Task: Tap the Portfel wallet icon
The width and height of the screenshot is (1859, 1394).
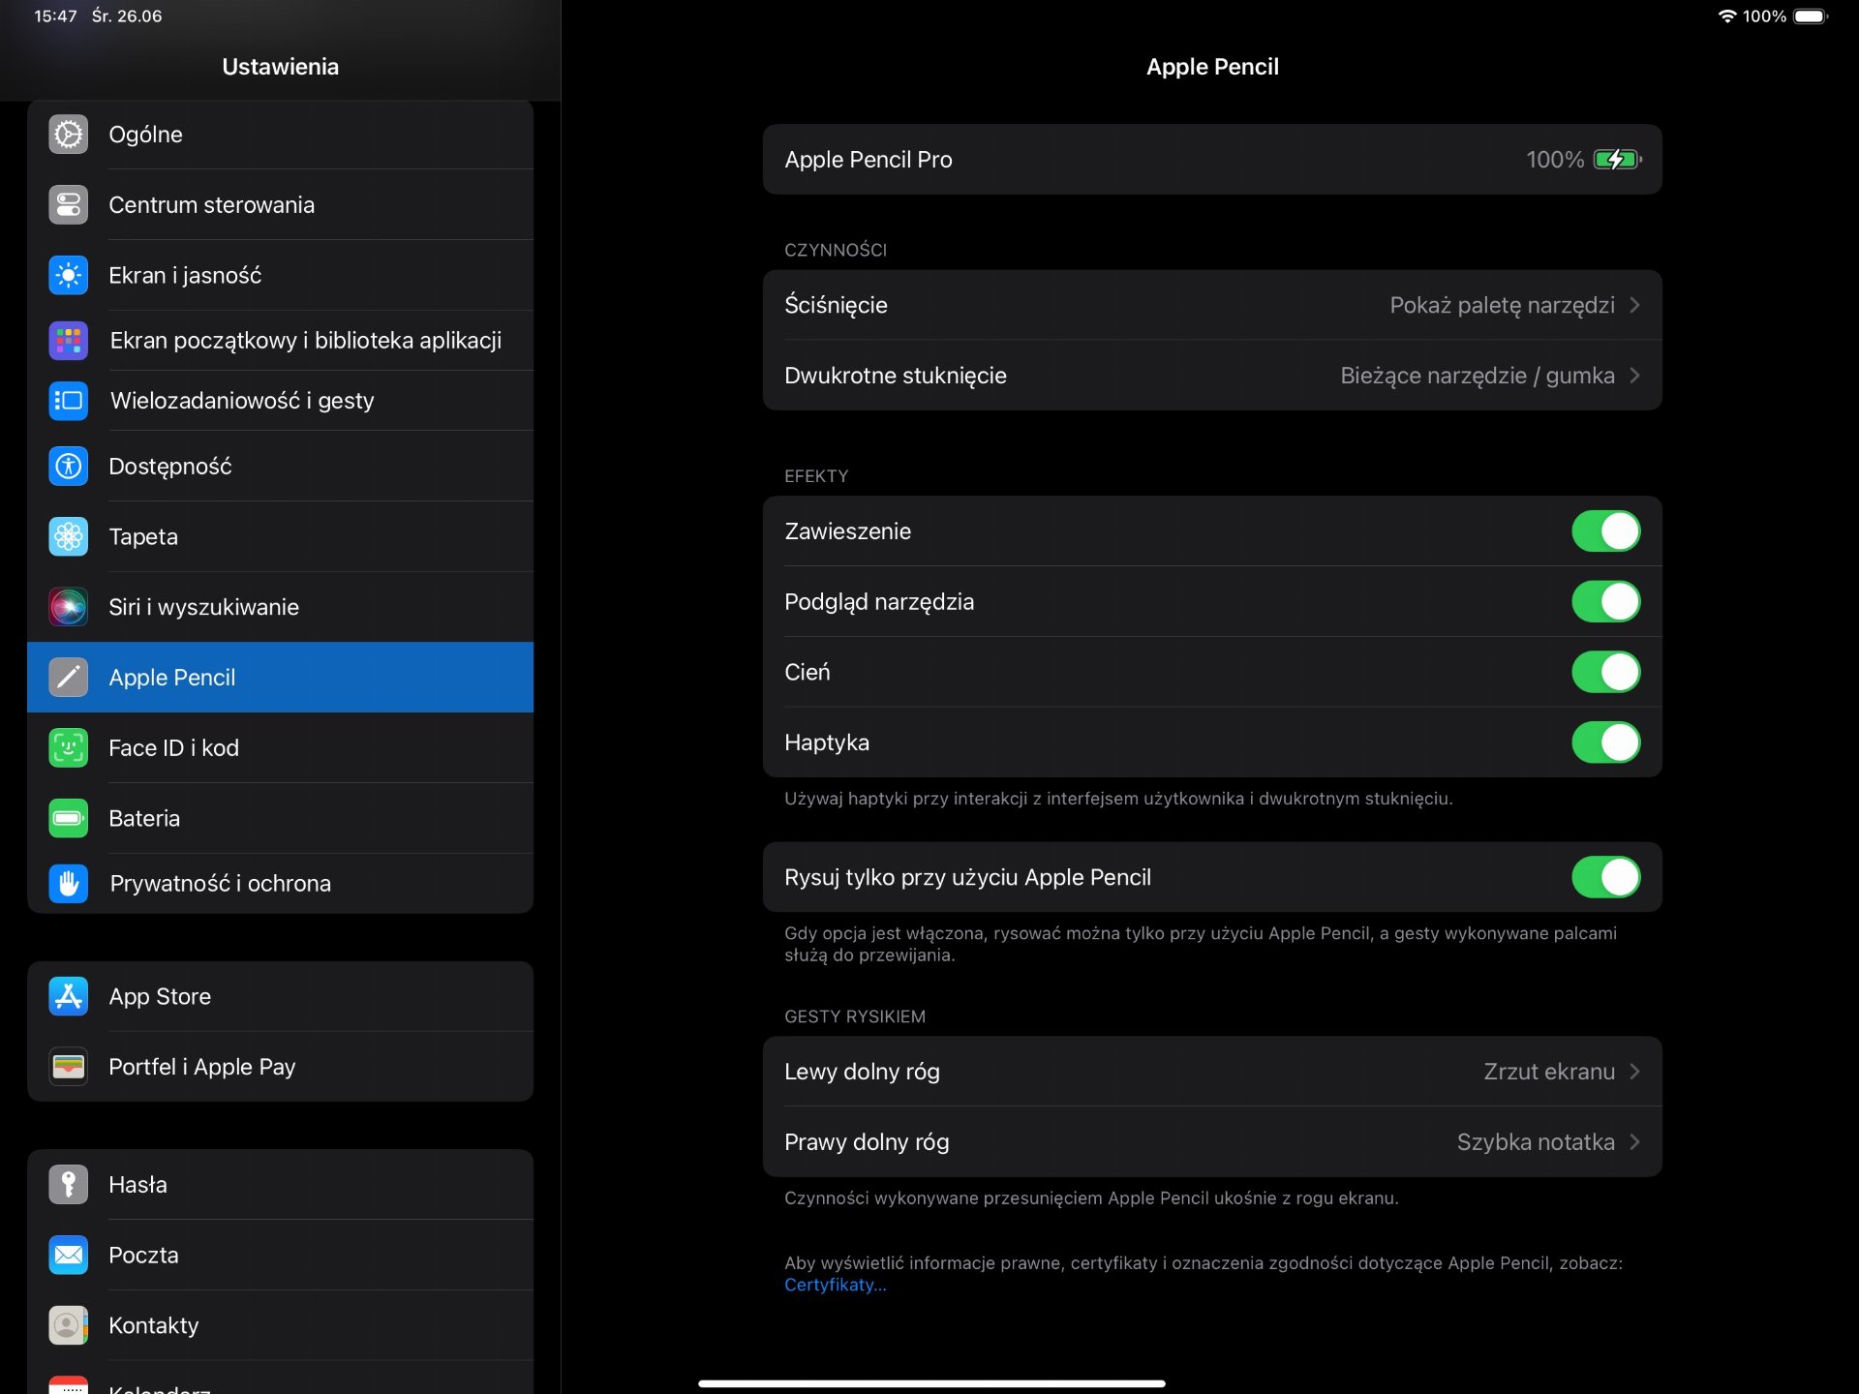Action: click(68, 1067)
